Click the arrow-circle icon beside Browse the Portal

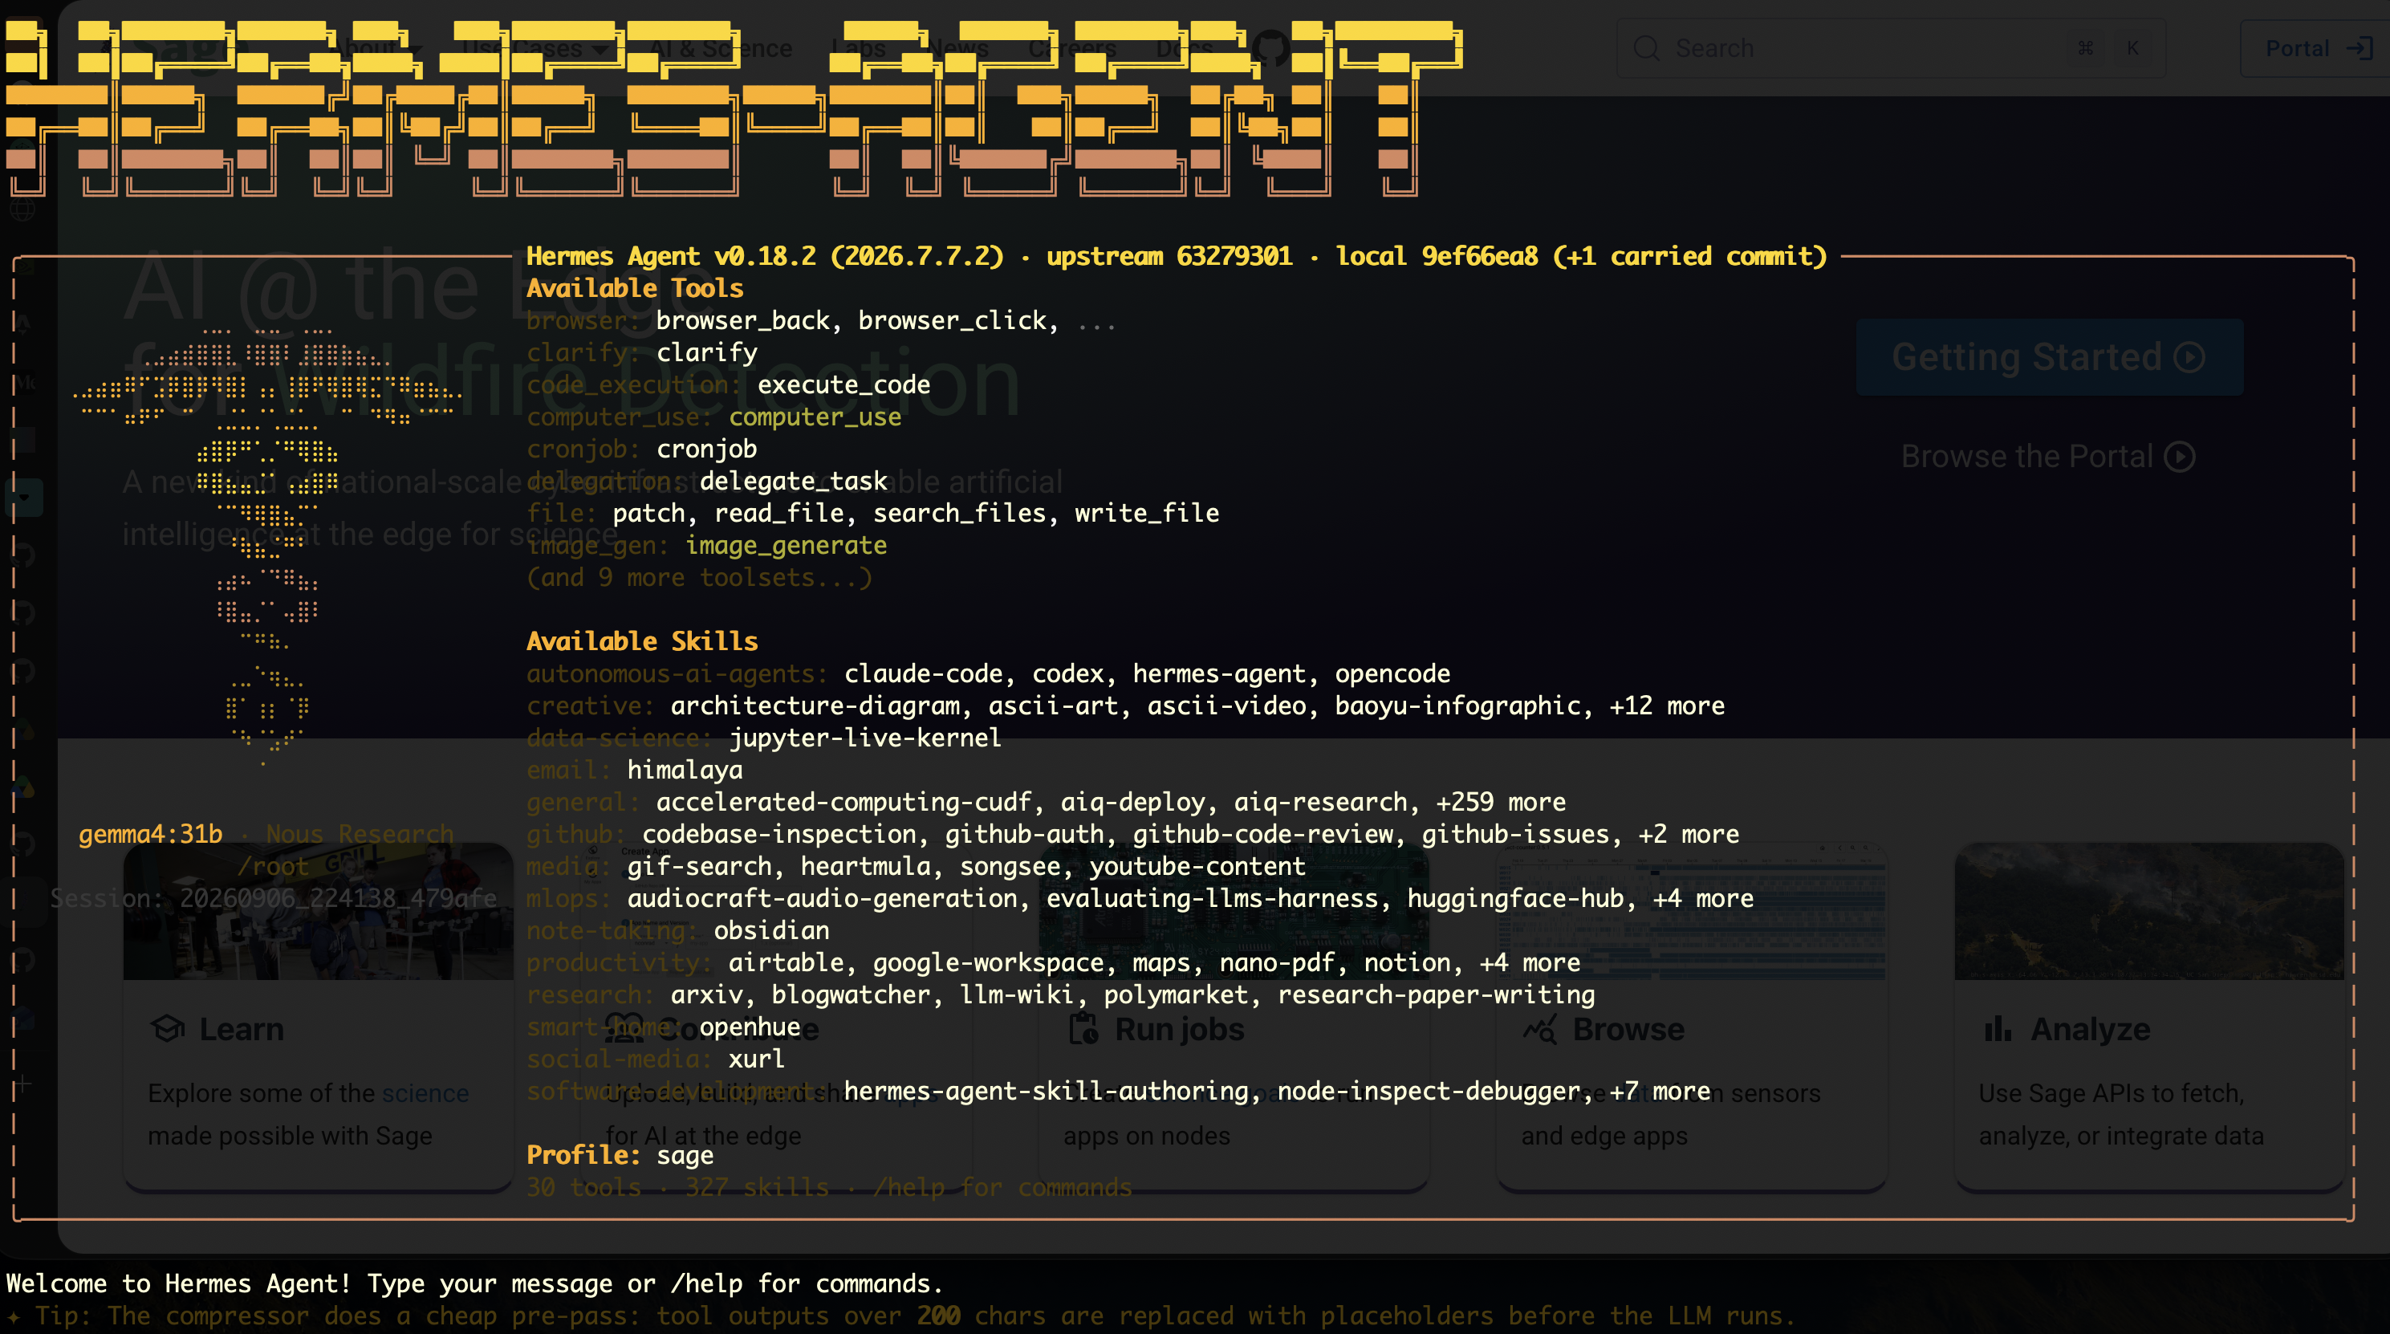[2180, 457]
